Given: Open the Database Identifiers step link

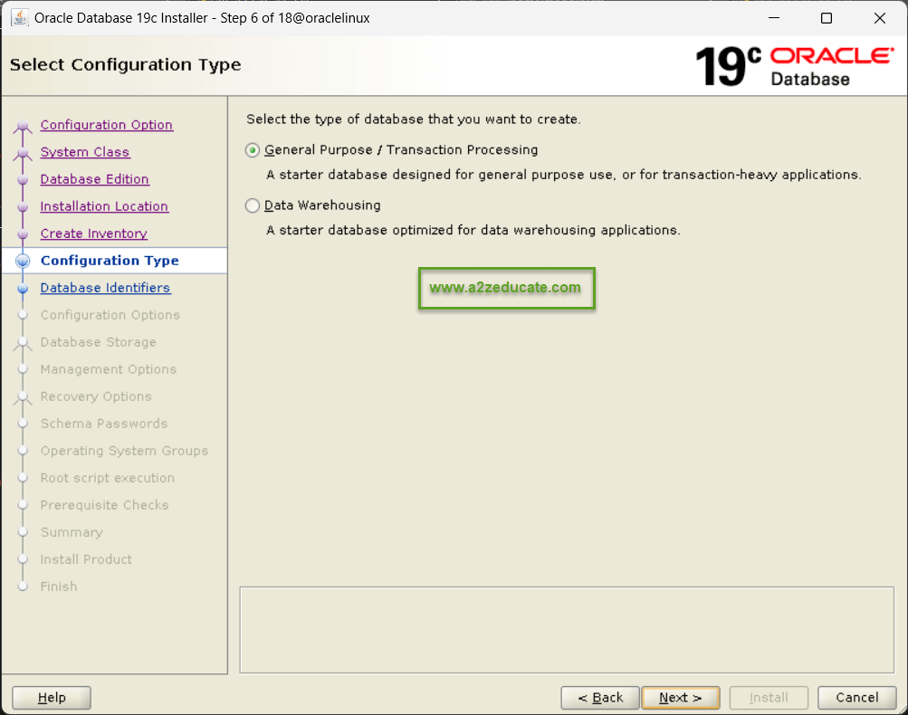Looking at the screenshot, I should 105,288.
